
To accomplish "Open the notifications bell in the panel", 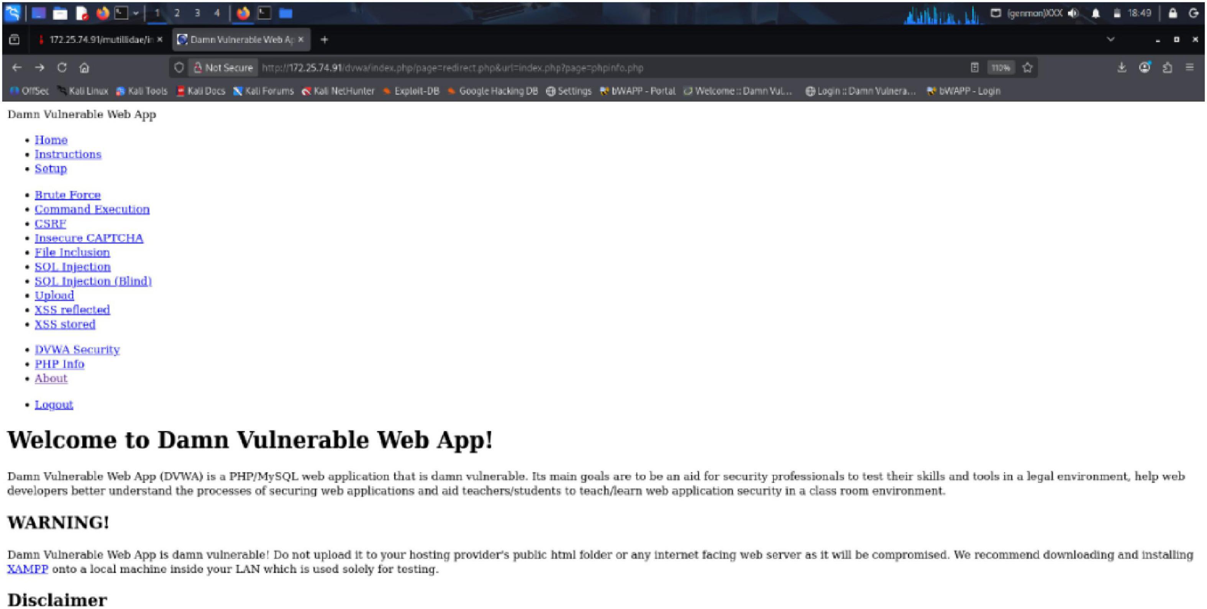I will [1096, 13].
